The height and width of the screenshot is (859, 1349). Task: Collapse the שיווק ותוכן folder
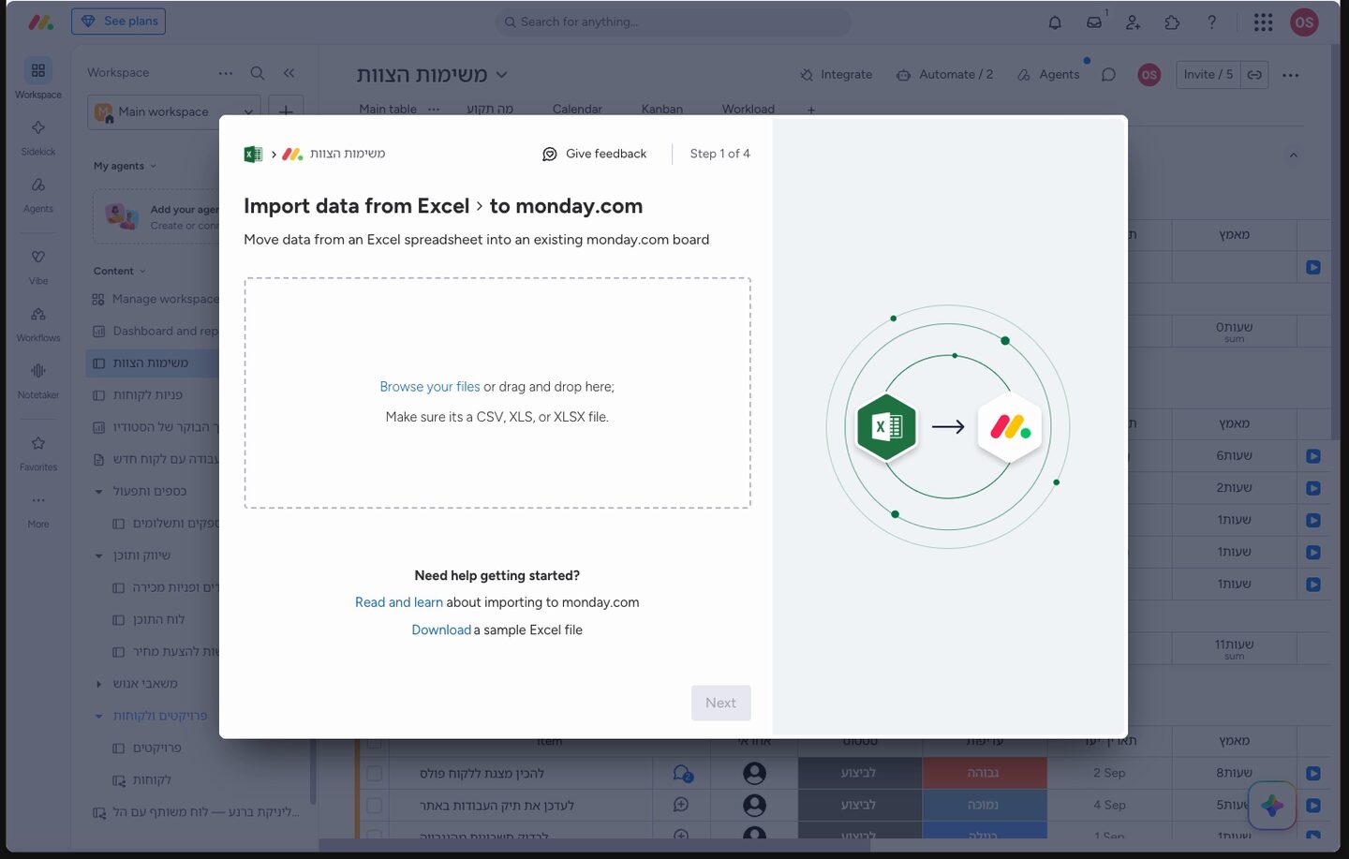[x=99, y=555]
